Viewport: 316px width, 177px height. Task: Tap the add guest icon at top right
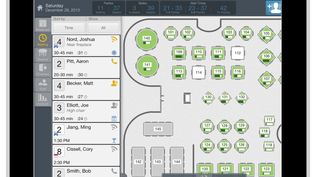(273, 8)
